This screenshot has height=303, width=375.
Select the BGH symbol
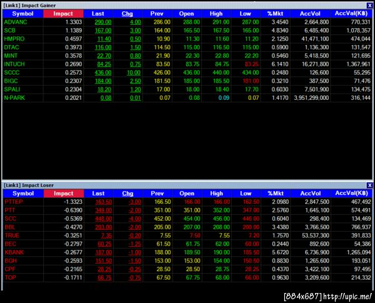click(x=11, y=261)
